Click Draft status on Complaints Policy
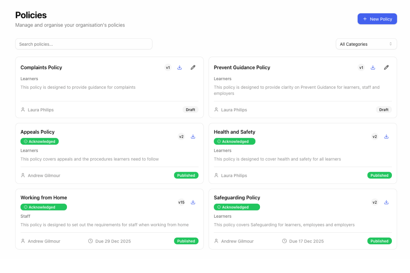Image resolution: width=410 pixels, height=273 pixels. [190, 110]
